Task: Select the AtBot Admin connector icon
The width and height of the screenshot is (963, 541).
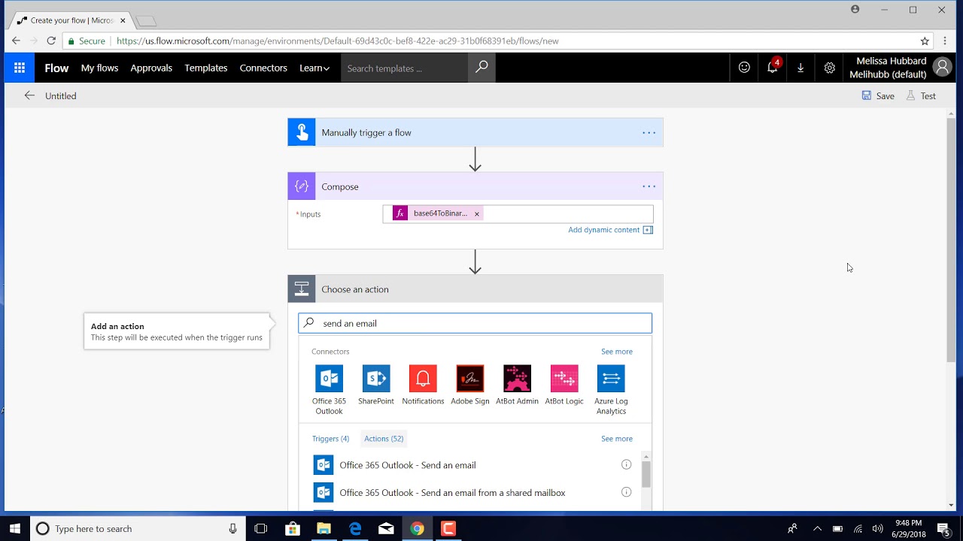Action: [x=517, y=378]
